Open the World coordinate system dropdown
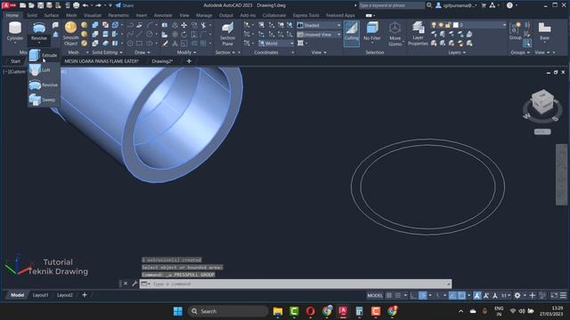The height and width of the screenshot is (320, 570). (276, 44)
